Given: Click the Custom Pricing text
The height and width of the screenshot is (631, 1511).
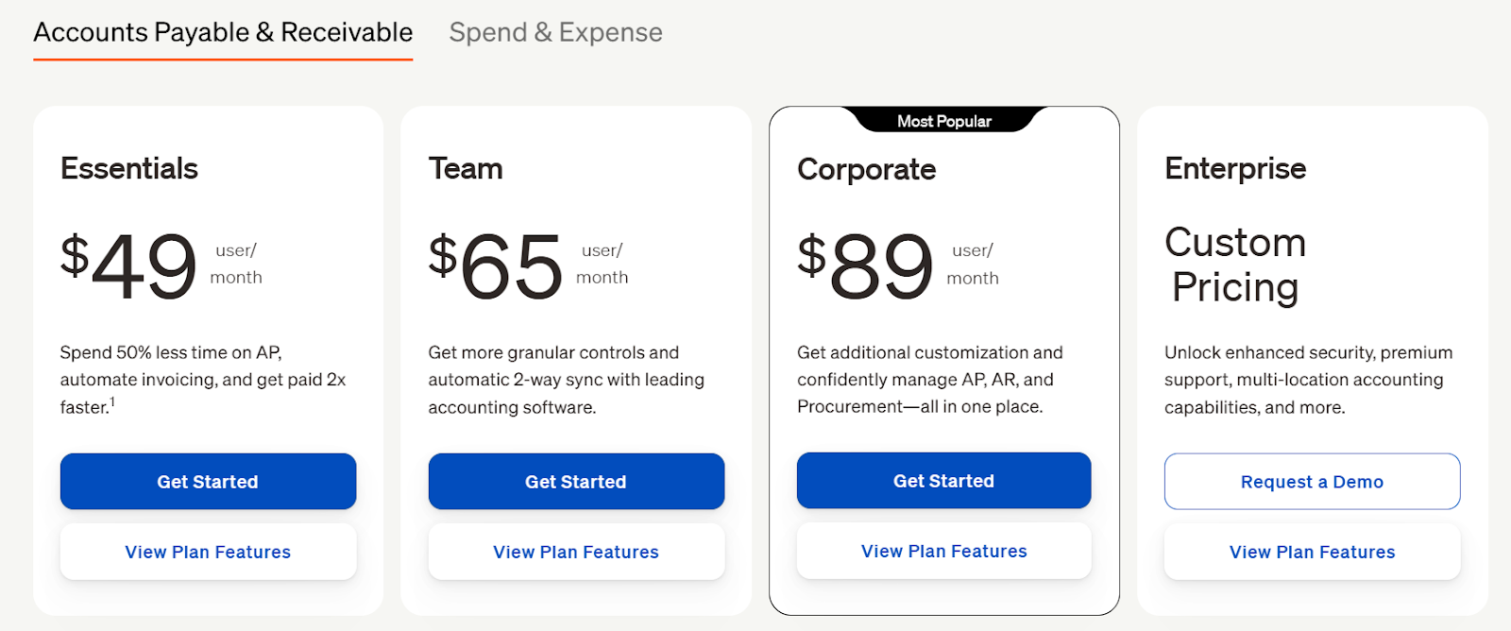Looking at the screenshot, I should (1235, 265).
